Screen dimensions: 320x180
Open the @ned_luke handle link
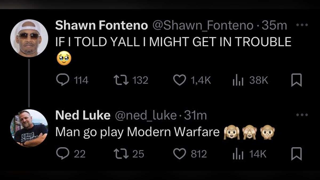(x=145, y=115)
